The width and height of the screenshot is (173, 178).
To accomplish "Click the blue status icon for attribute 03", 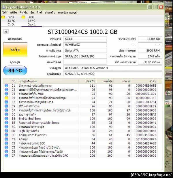I will click(6, 90).
